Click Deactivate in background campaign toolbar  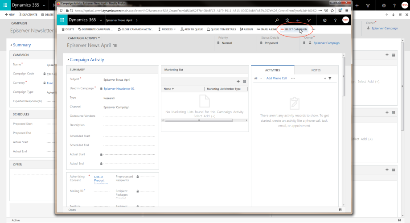[x=28, y=15]
